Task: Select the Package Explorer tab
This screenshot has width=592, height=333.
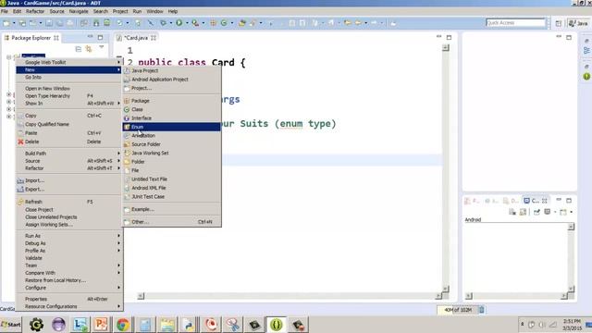Action: coord(31,38)
